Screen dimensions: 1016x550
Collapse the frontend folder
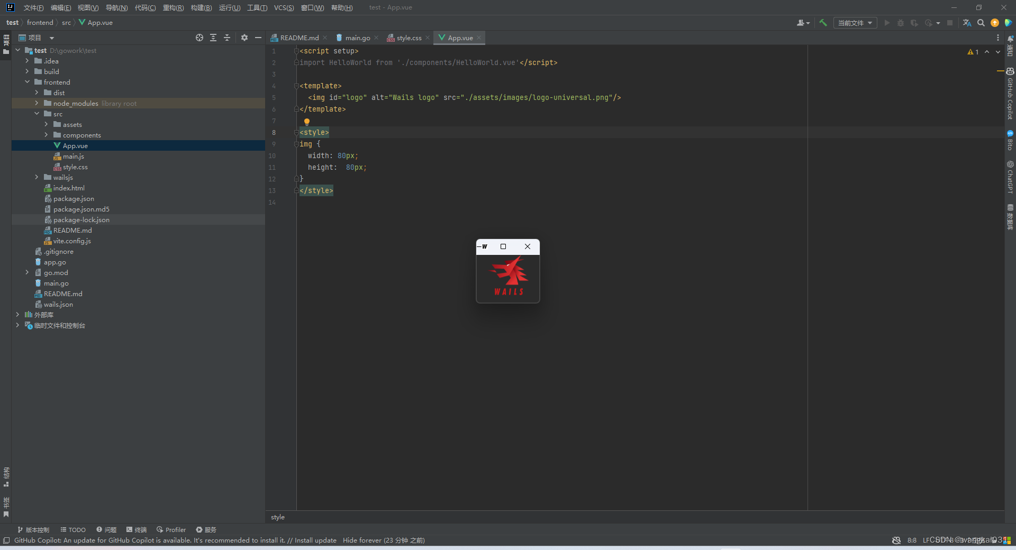pos(27,82)
